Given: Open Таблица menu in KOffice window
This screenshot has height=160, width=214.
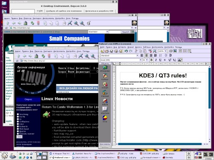Looking at the screenshot, I should (x=147, y=47).
